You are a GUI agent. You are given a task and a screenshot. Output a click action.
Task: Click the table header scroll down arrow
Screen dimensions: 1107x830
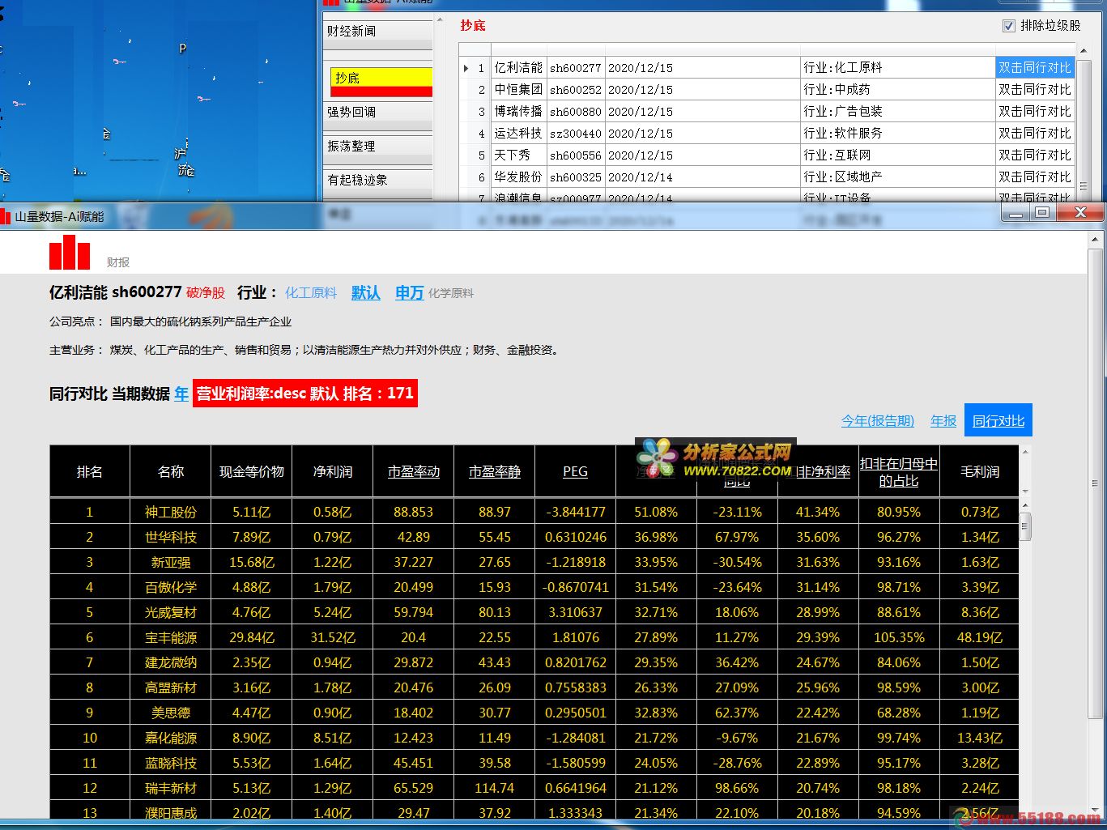[x=1025, y=491]
